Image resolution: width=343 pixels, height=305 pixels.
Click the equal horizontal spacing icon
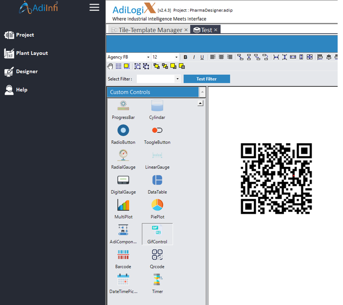[276, 57]
